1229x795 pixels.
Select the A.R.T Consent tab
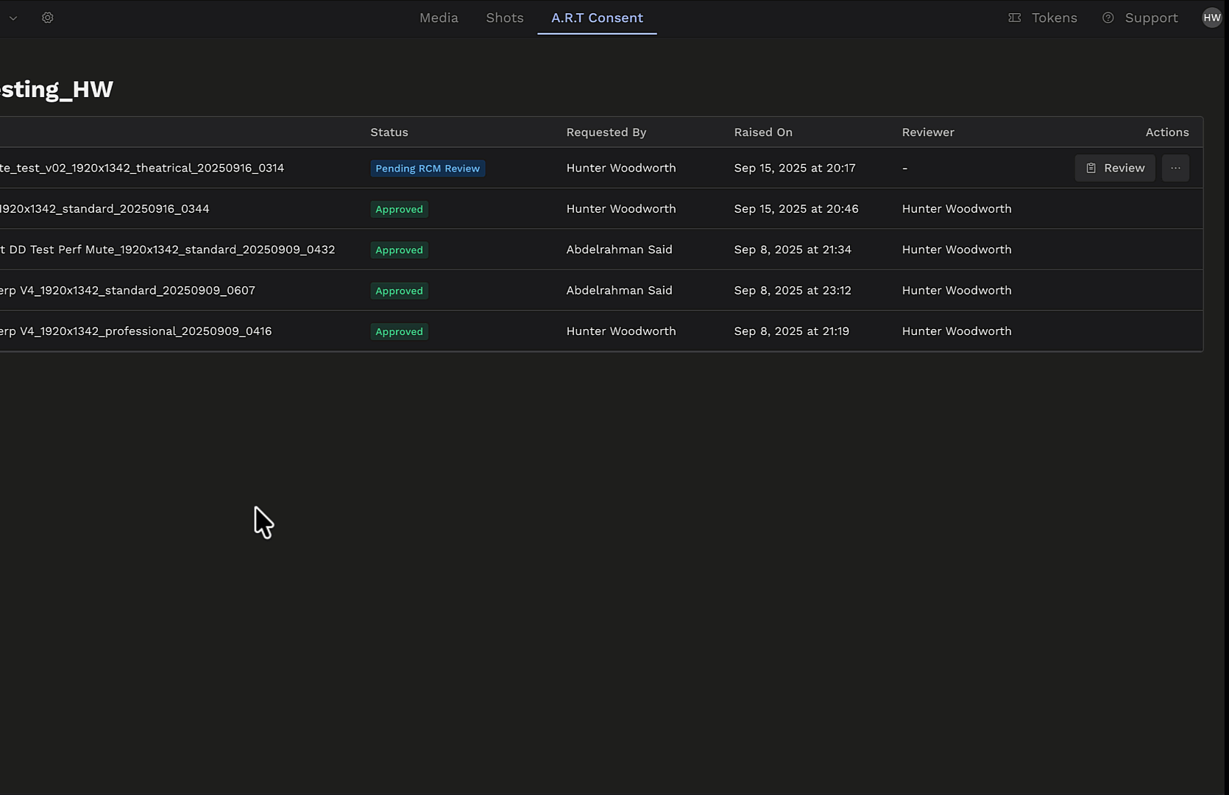tap(597, 18)
